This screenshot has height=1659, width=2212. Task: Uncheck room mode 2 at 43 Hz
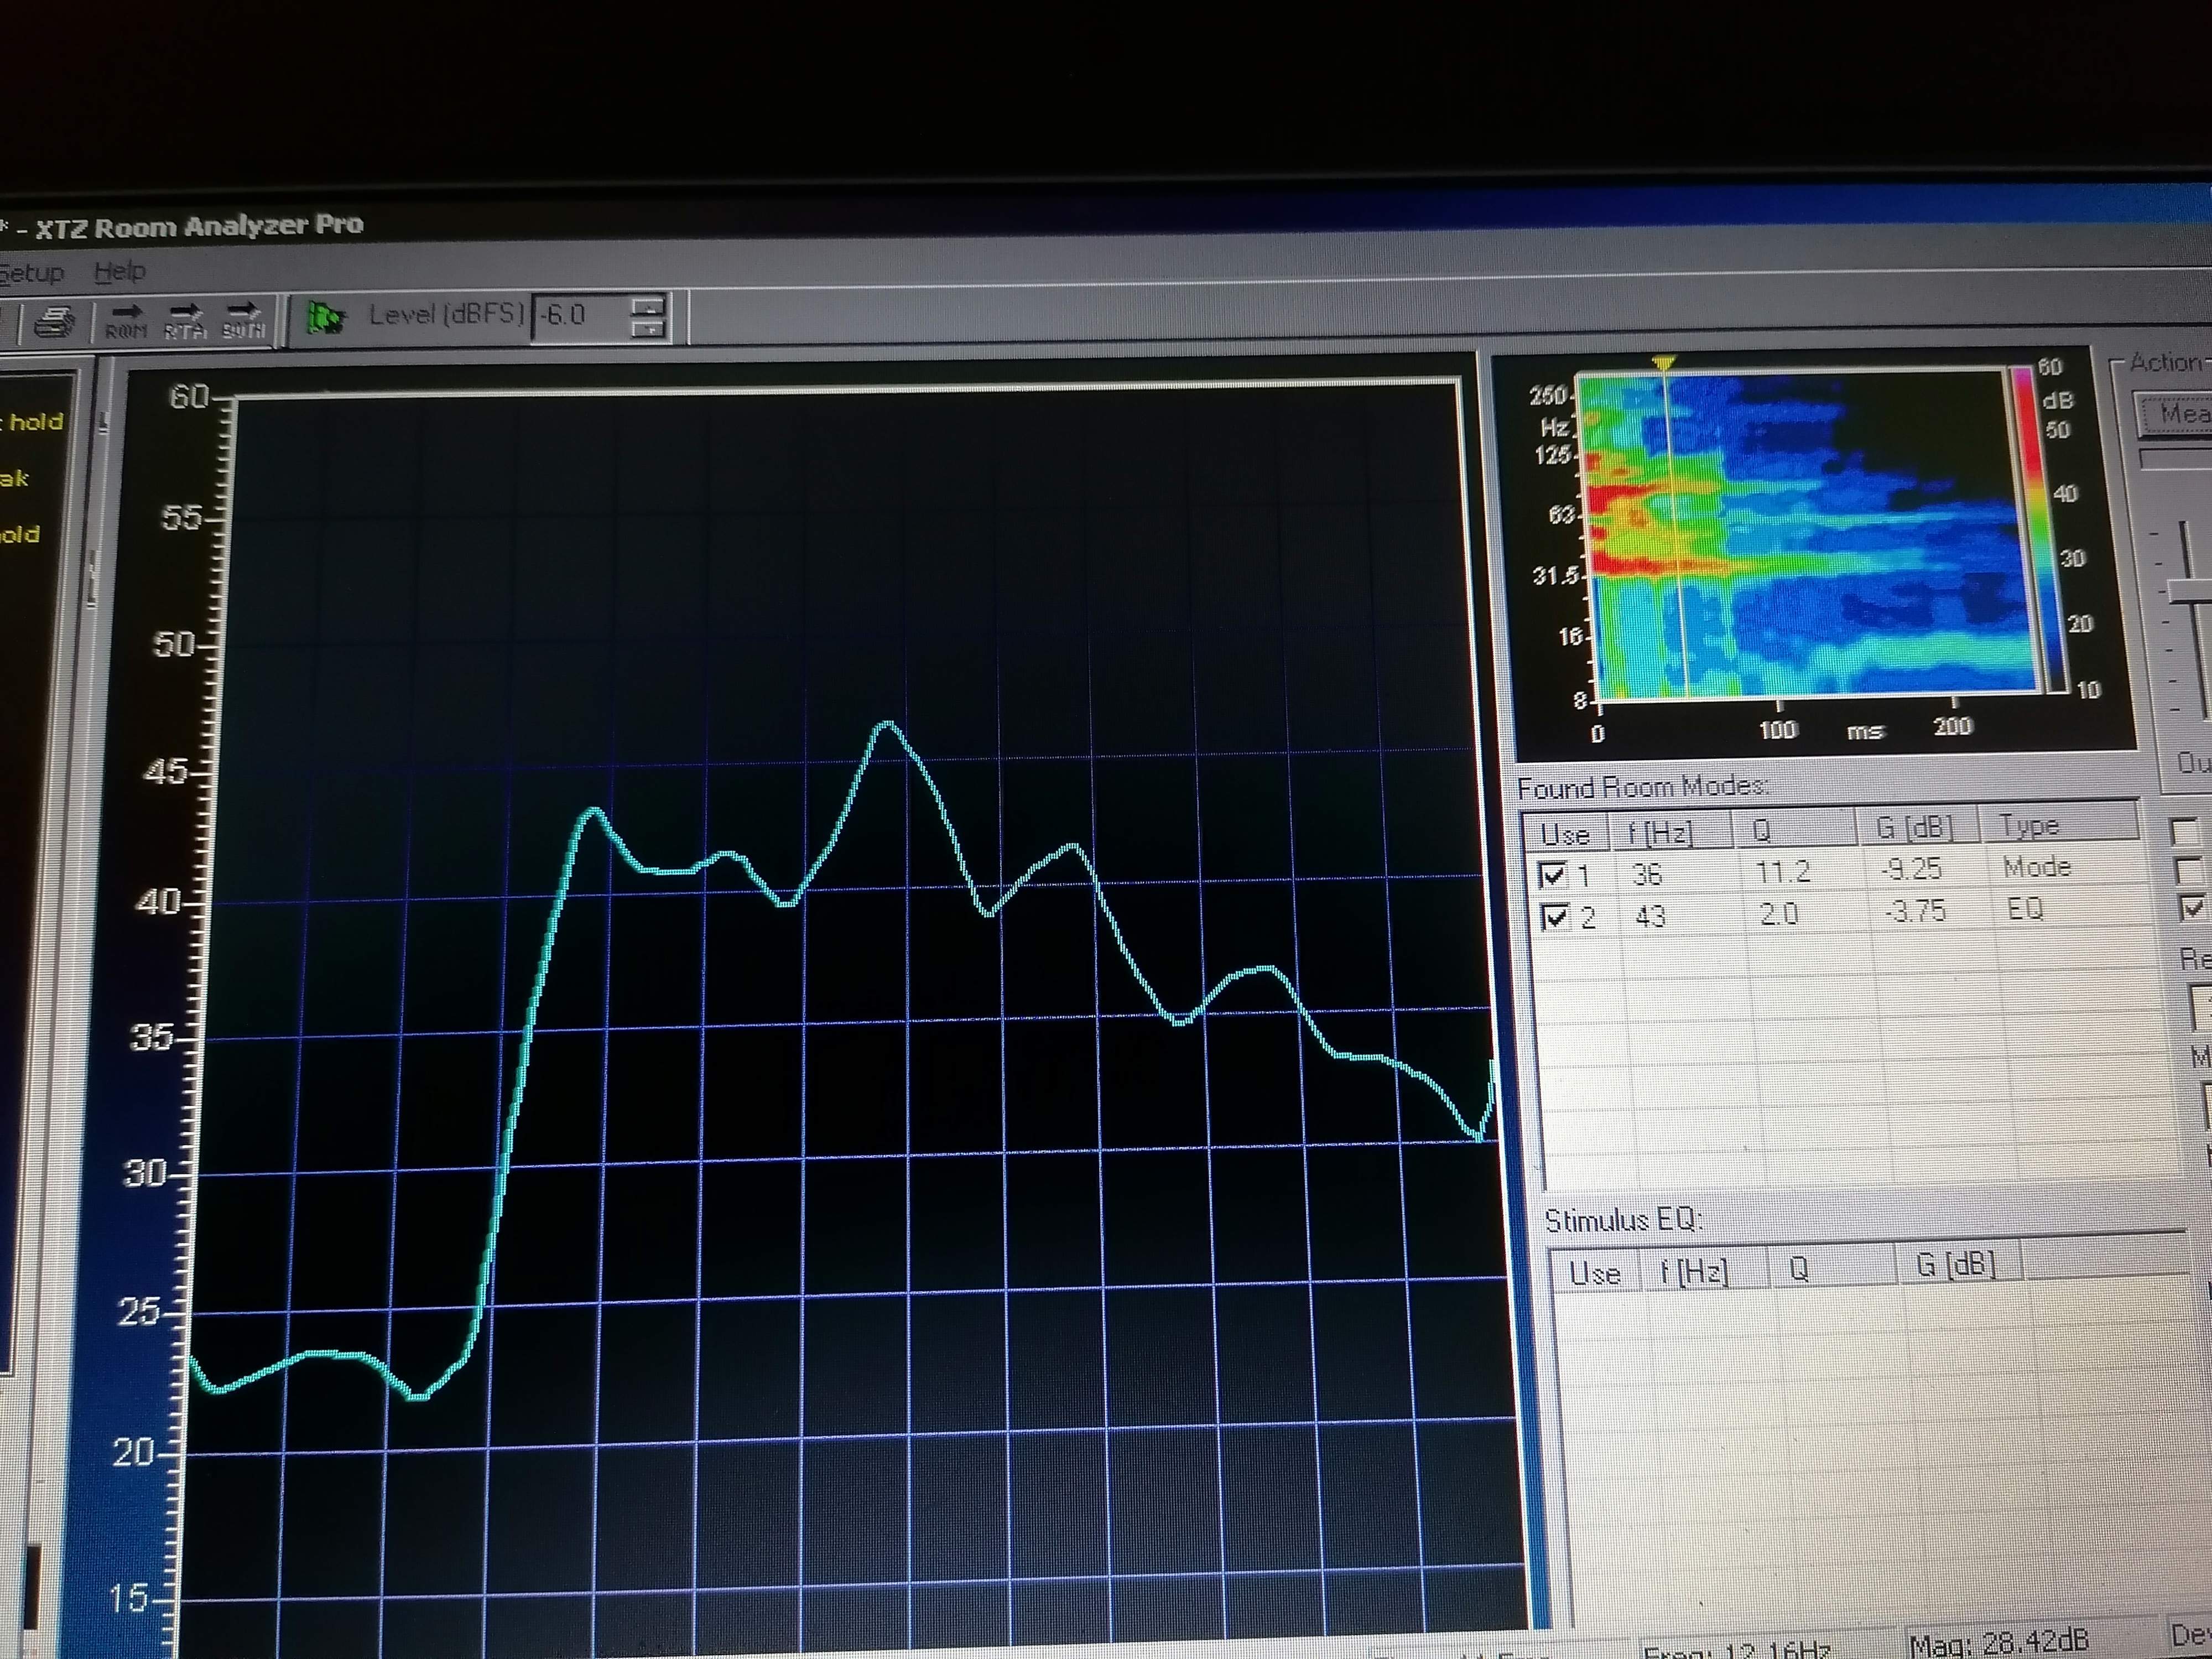coord(1556,917)
